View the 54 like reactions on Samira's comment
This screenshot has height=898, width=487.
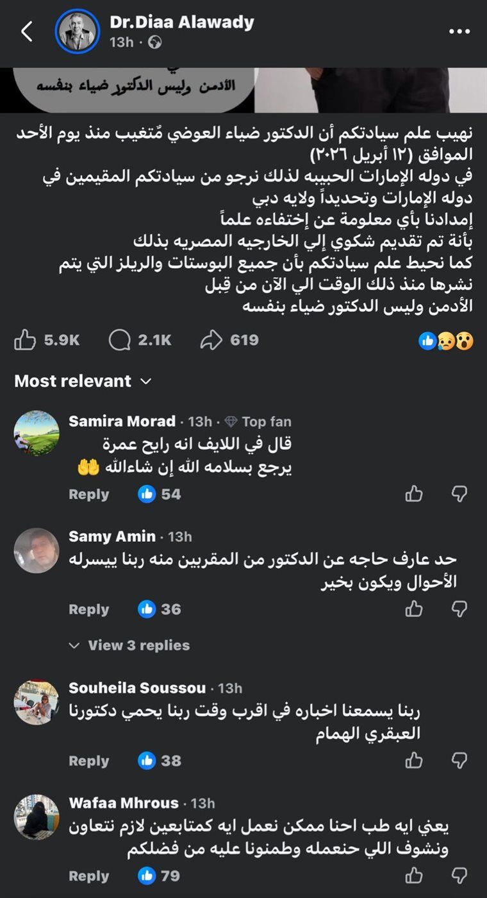tap(160, 494)
